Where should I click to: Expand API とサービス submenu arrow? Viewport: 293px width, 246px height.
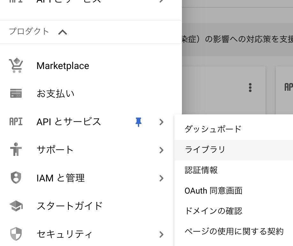(162, 122)
